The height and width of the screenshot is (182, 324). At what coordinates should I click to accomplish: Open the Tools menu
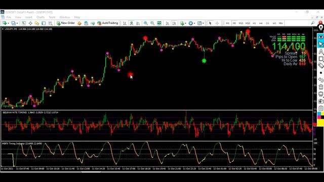click(52, 17)
